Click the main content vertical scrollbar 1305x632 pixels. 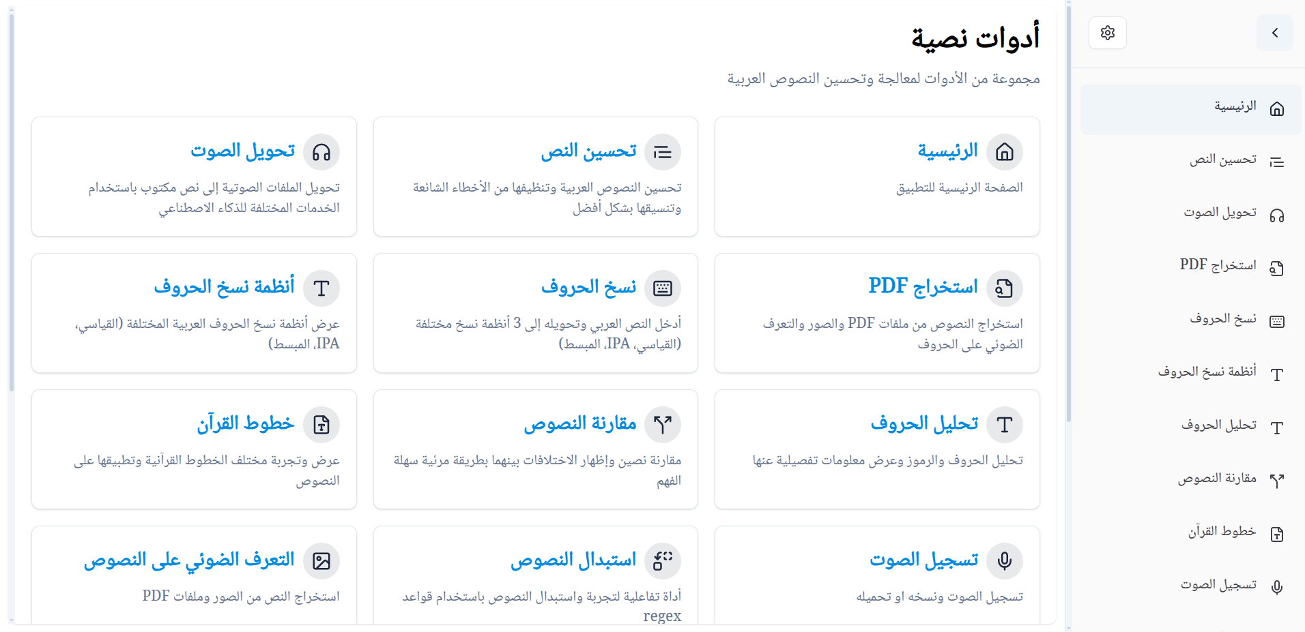pyautogui.click(x=1068, y=211)
